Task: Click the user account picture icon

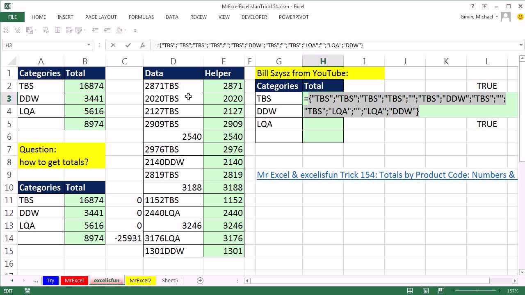Action: 506,17
